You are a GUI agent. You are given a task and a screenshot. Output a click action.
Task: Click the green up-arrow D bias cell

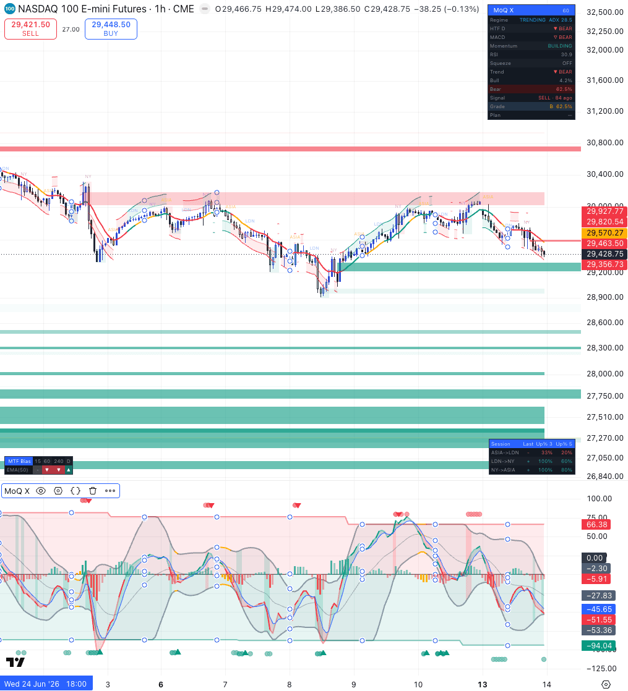coord(68,470)
